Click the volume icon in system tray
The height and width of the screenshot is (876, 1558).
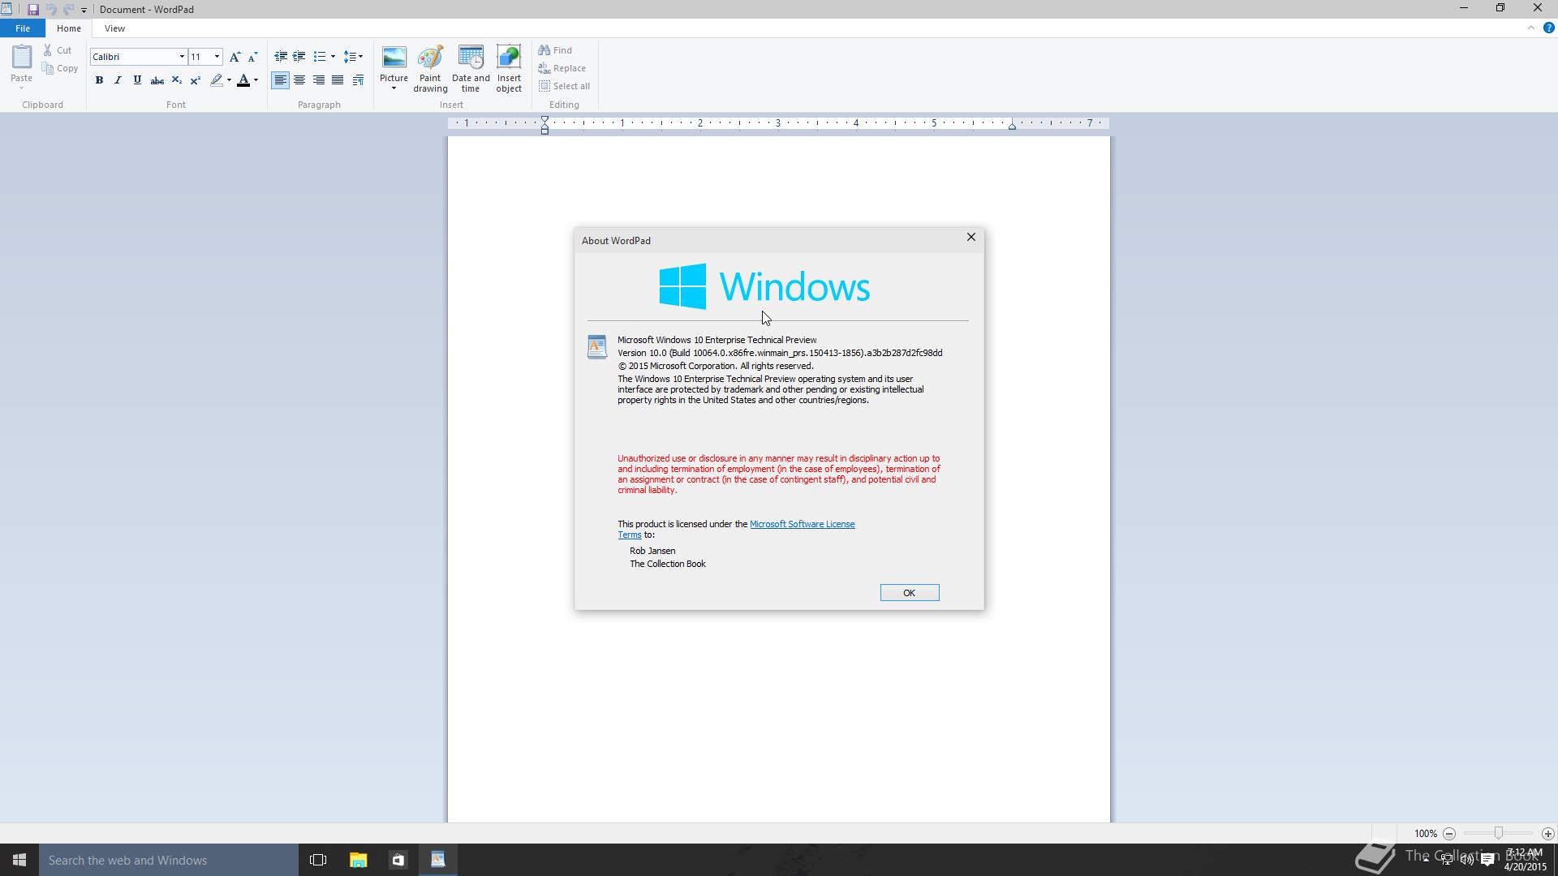(x=1467, y=860)
